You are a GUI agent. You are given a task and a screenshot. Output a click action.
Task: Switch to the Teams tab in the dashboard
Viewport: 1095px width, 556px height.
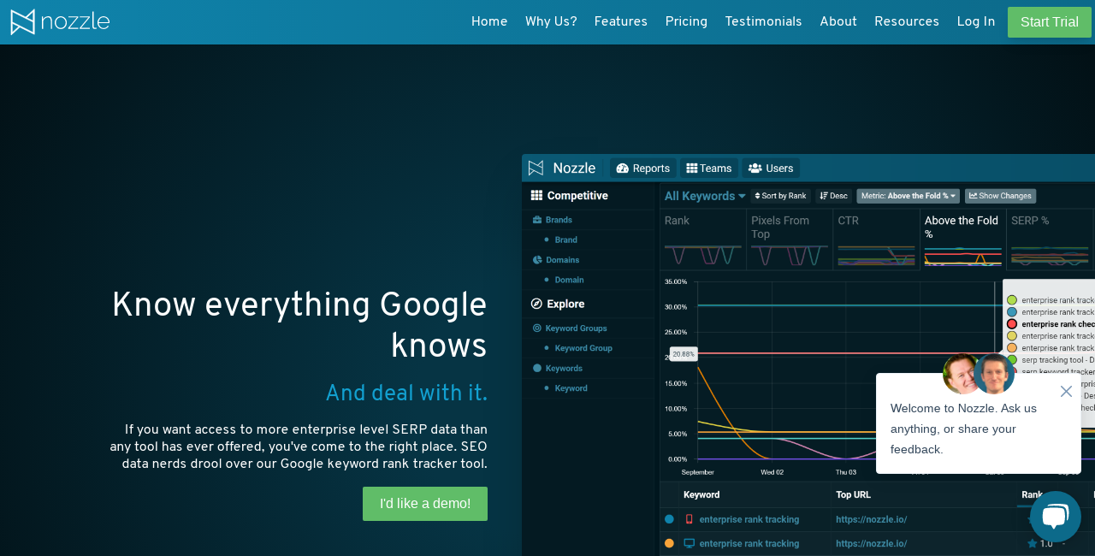(x=709, y=169)
